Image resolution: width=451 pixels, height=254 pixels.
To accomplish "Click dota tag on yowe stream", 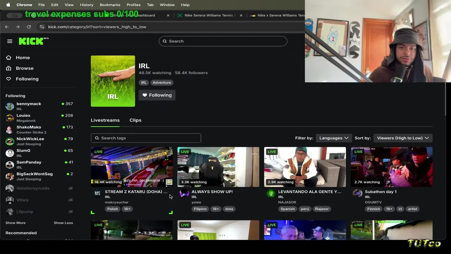I will (x=229, y=209).
